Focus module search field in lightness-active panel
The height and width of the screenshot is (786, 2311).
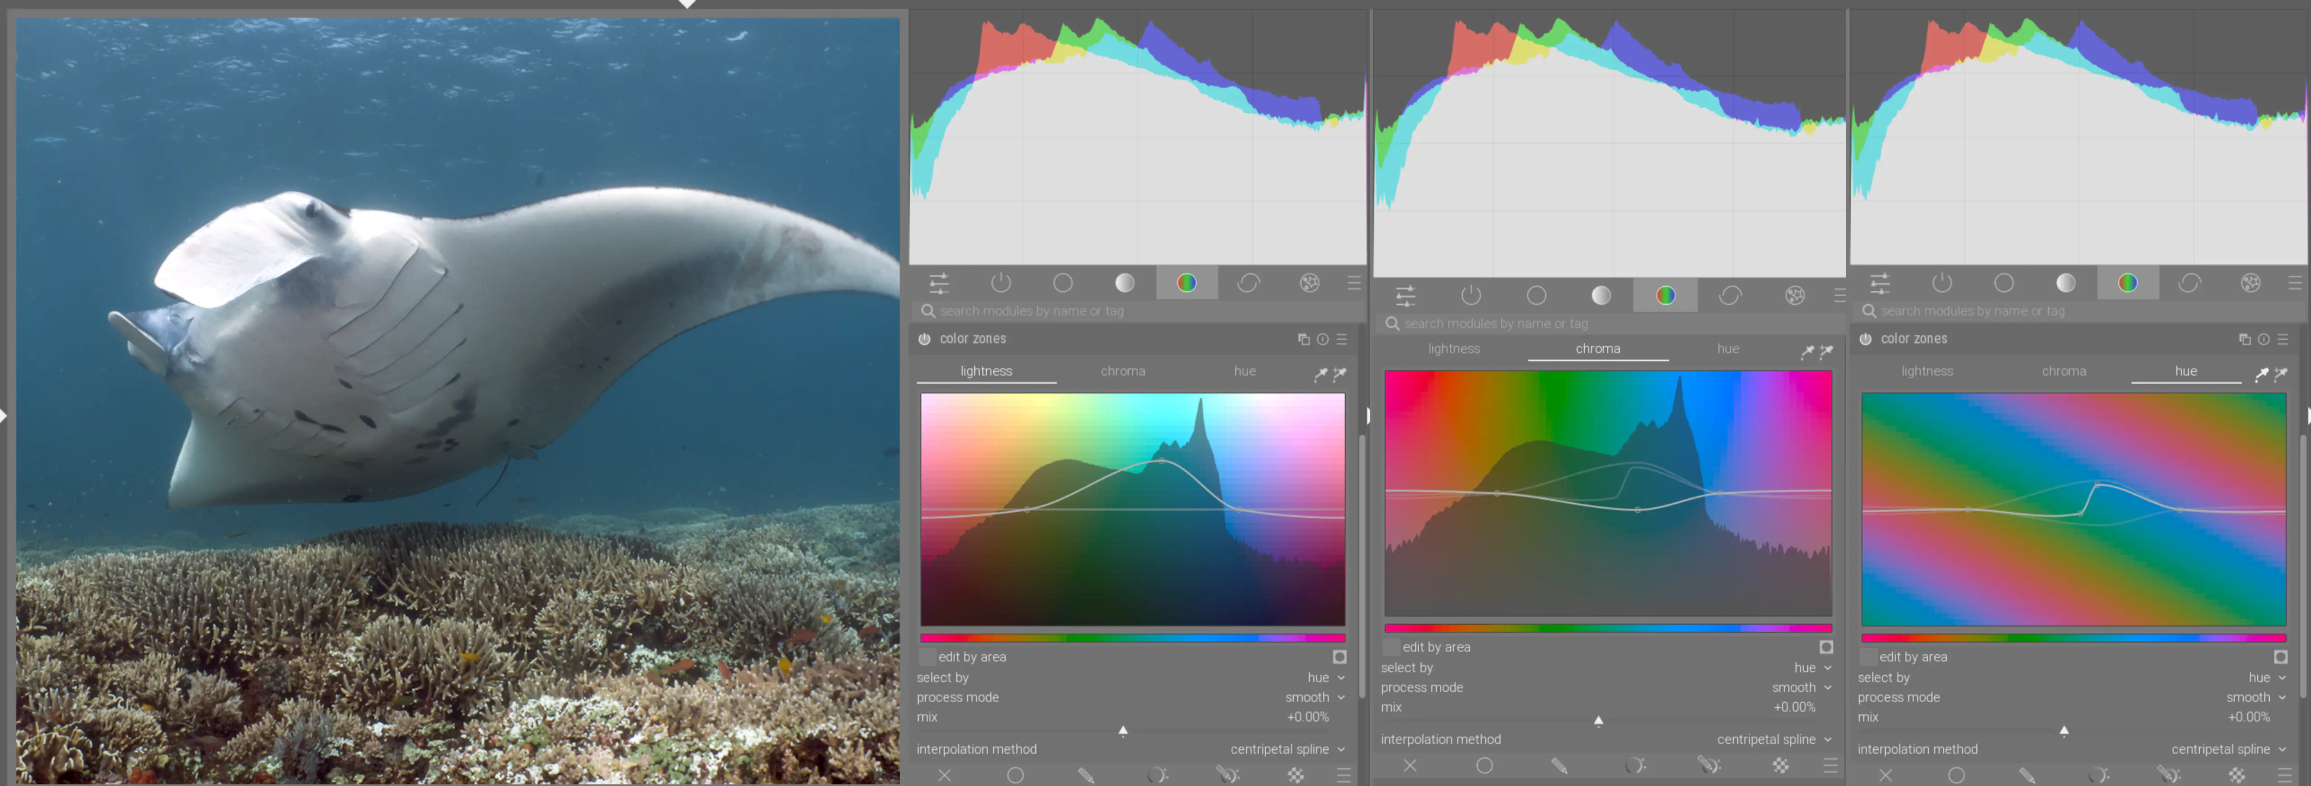click(1138, 311)
